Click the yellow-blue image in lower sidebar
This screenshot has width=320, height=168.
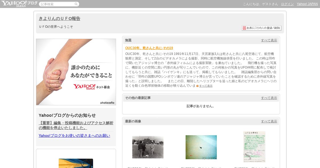[x=76, y=163]
